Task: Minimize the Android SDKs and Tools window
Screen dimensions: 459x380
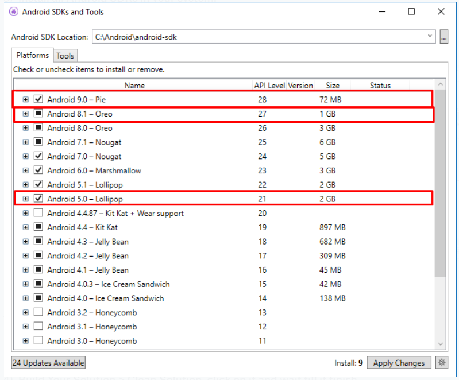Action: tap(382, 11)
